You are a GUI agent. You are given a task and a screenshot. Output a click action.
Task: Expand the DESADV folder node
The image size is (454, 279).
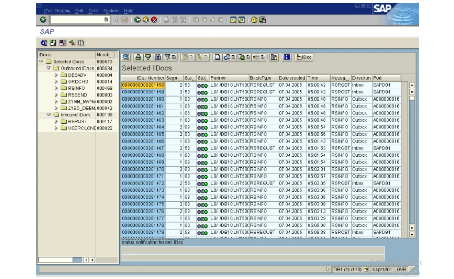(x=56, y=75)
